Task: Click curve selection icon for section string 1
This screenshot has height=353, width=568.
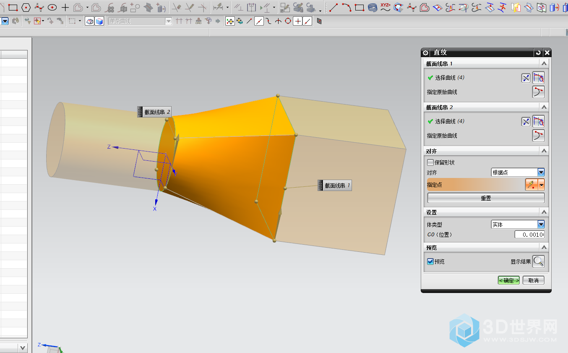Action: click(539, 78)
